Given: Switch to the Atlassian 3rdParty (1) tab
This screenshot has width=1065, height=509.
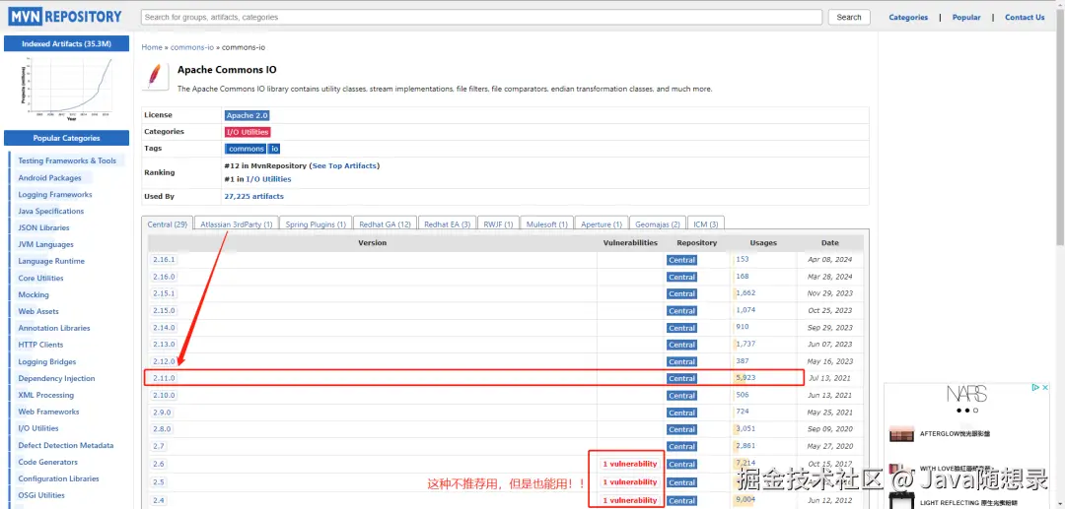Looking at the screenshot, I should [x=237, y=224].
